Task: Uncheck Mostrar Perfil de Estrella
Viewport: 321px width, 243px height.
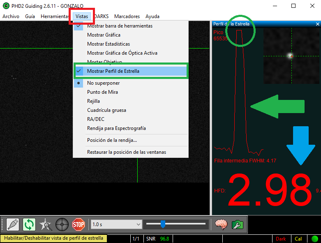Action: click(131, 71)
